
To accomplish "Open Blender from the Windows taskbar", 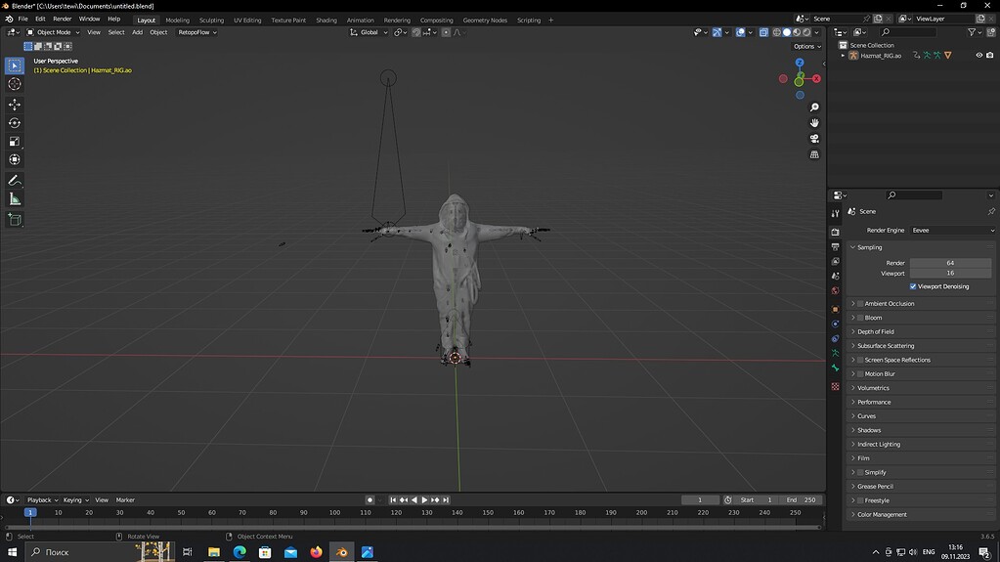I will click(x=342, y=552).
